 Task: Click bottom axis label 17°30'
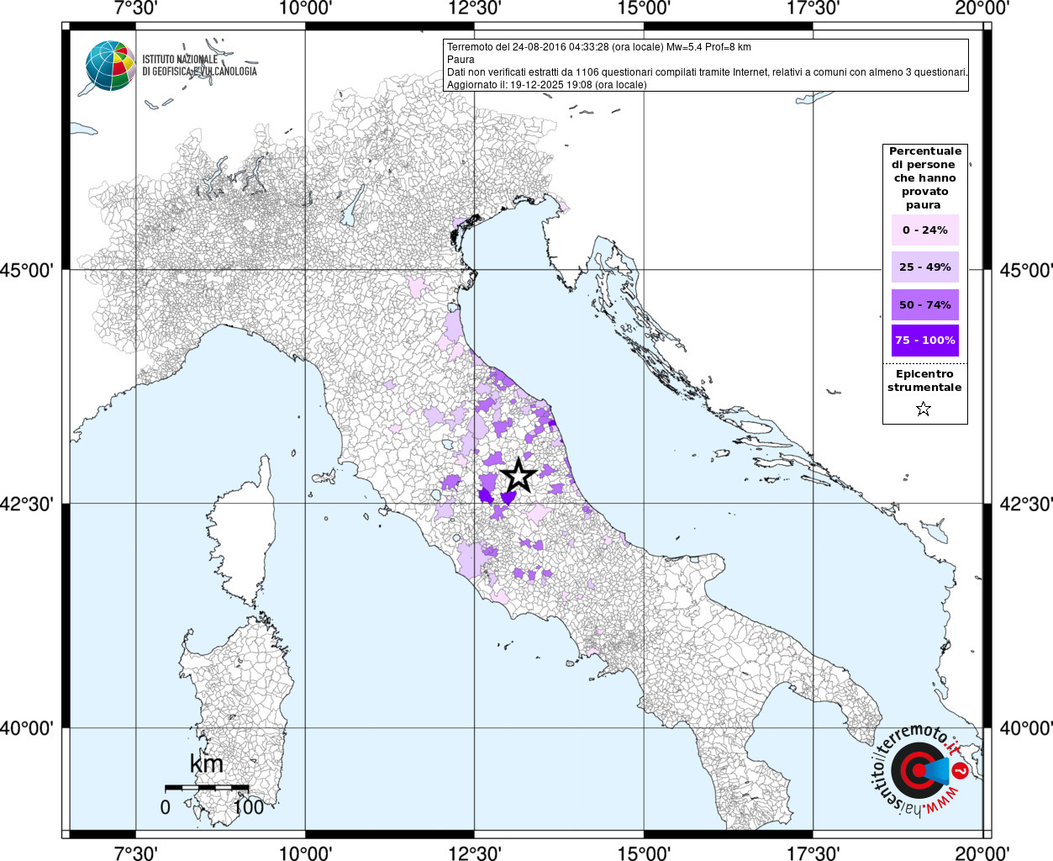tap(813, 853)
